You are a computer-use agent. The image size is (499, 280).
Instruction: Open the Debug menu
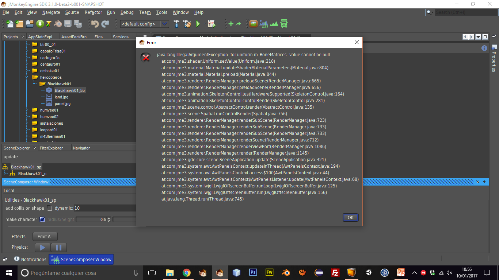[x=127, y=12]
